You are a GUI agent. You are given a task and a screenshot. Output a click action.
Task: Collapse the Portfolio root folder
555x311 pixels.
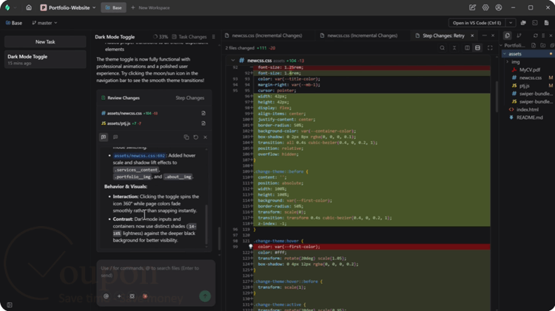pos(501,45)
